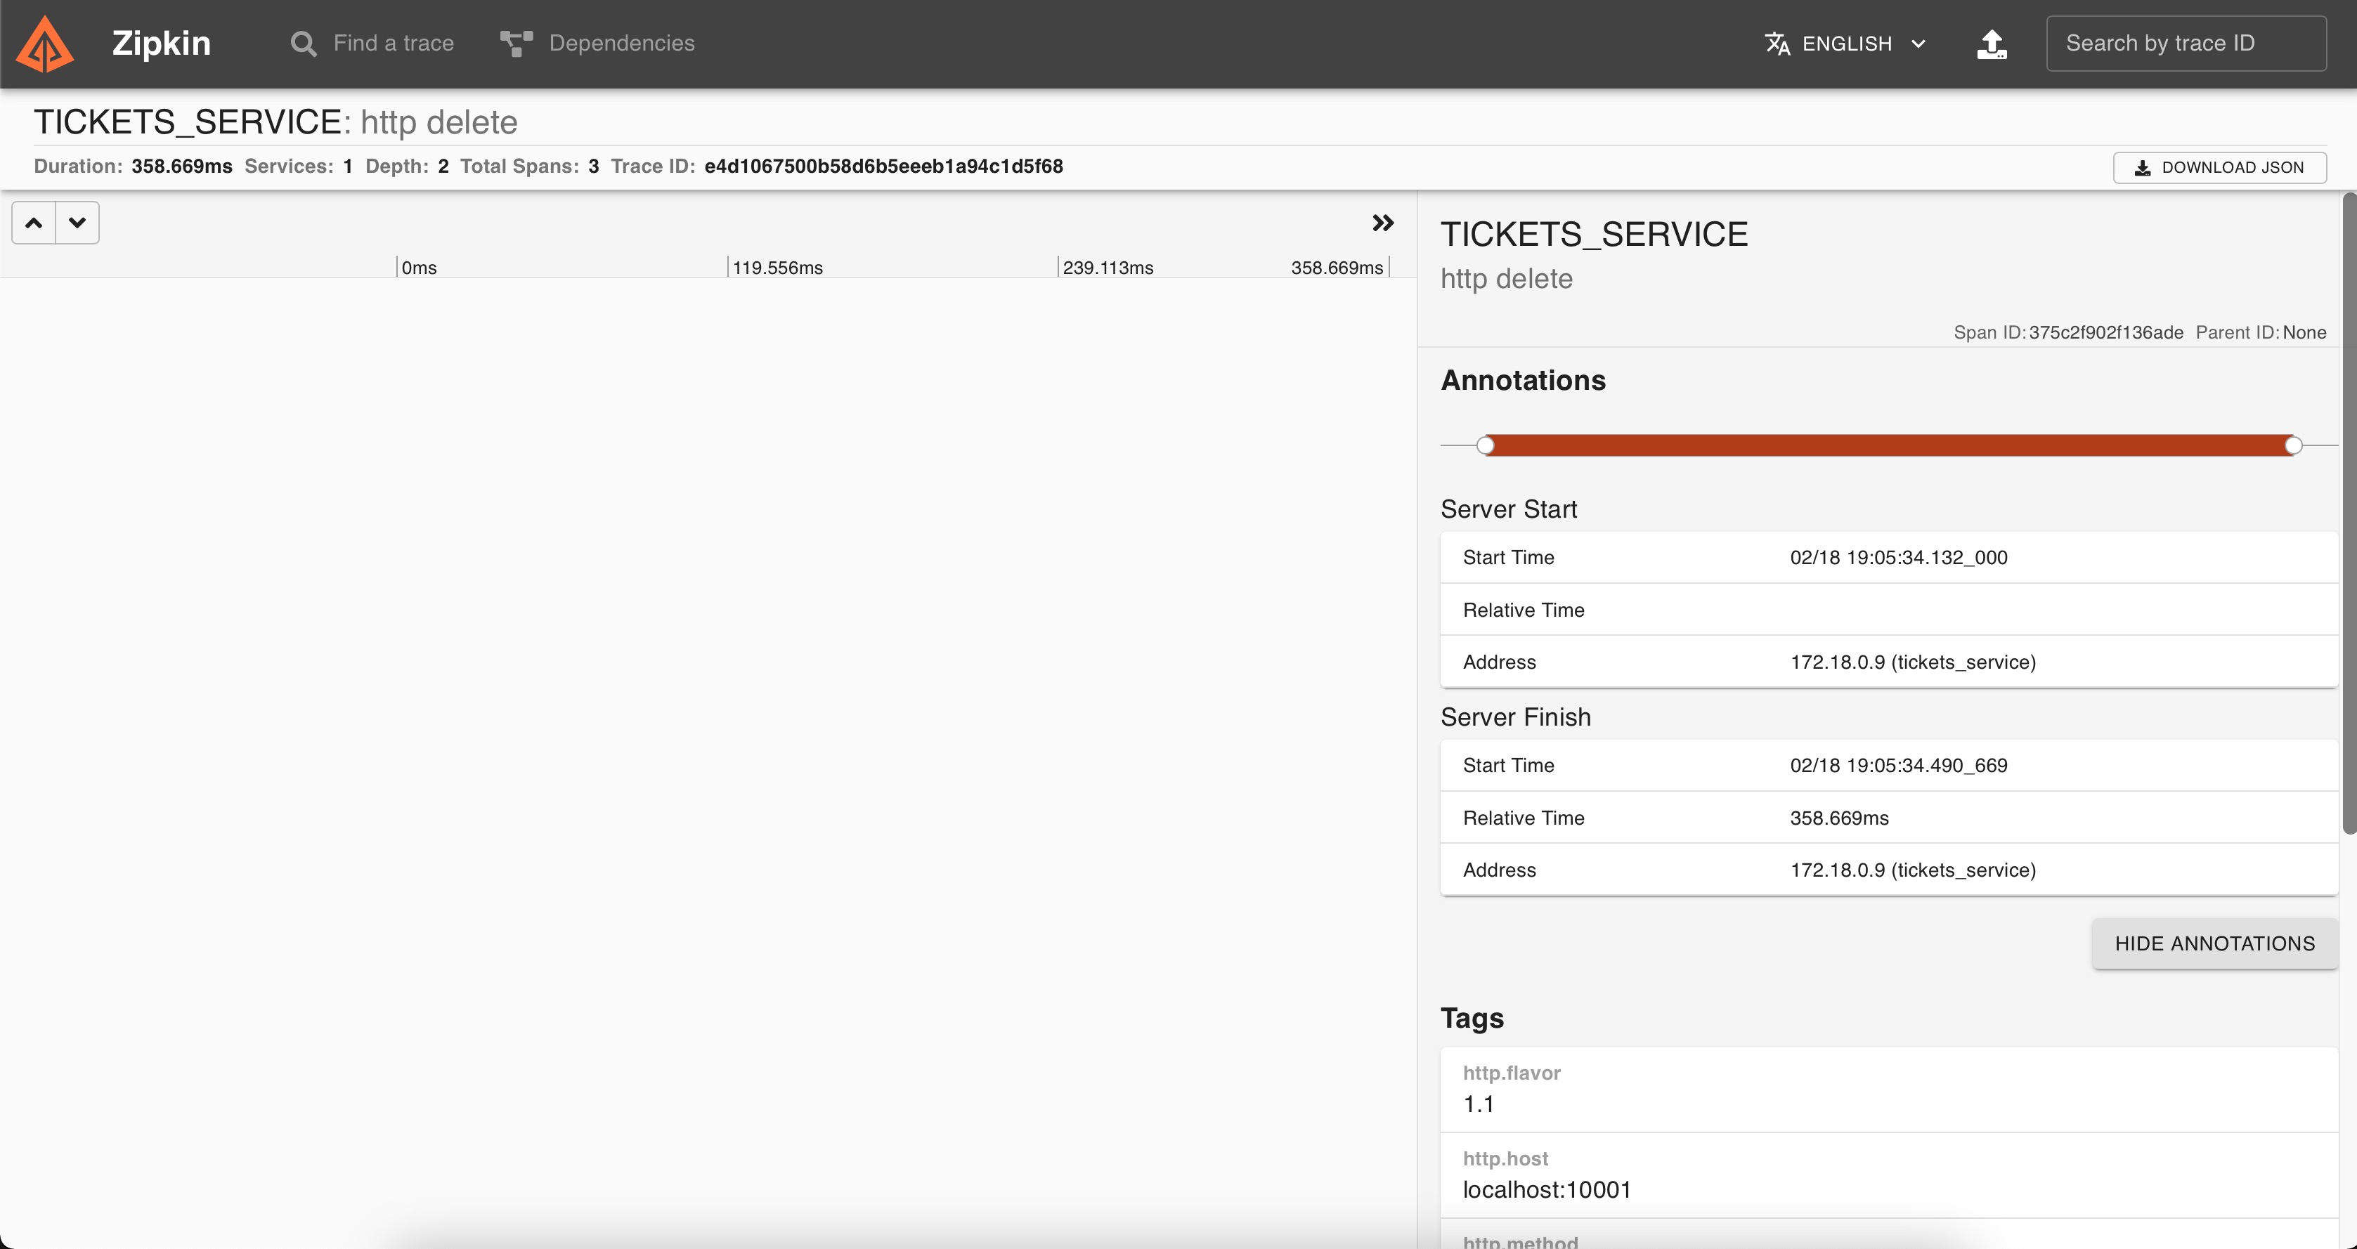Viewport: 2357px width, 1249px height.
Task: Select Server Start time 19:05:34.132_000
Action: point(1899,558)
